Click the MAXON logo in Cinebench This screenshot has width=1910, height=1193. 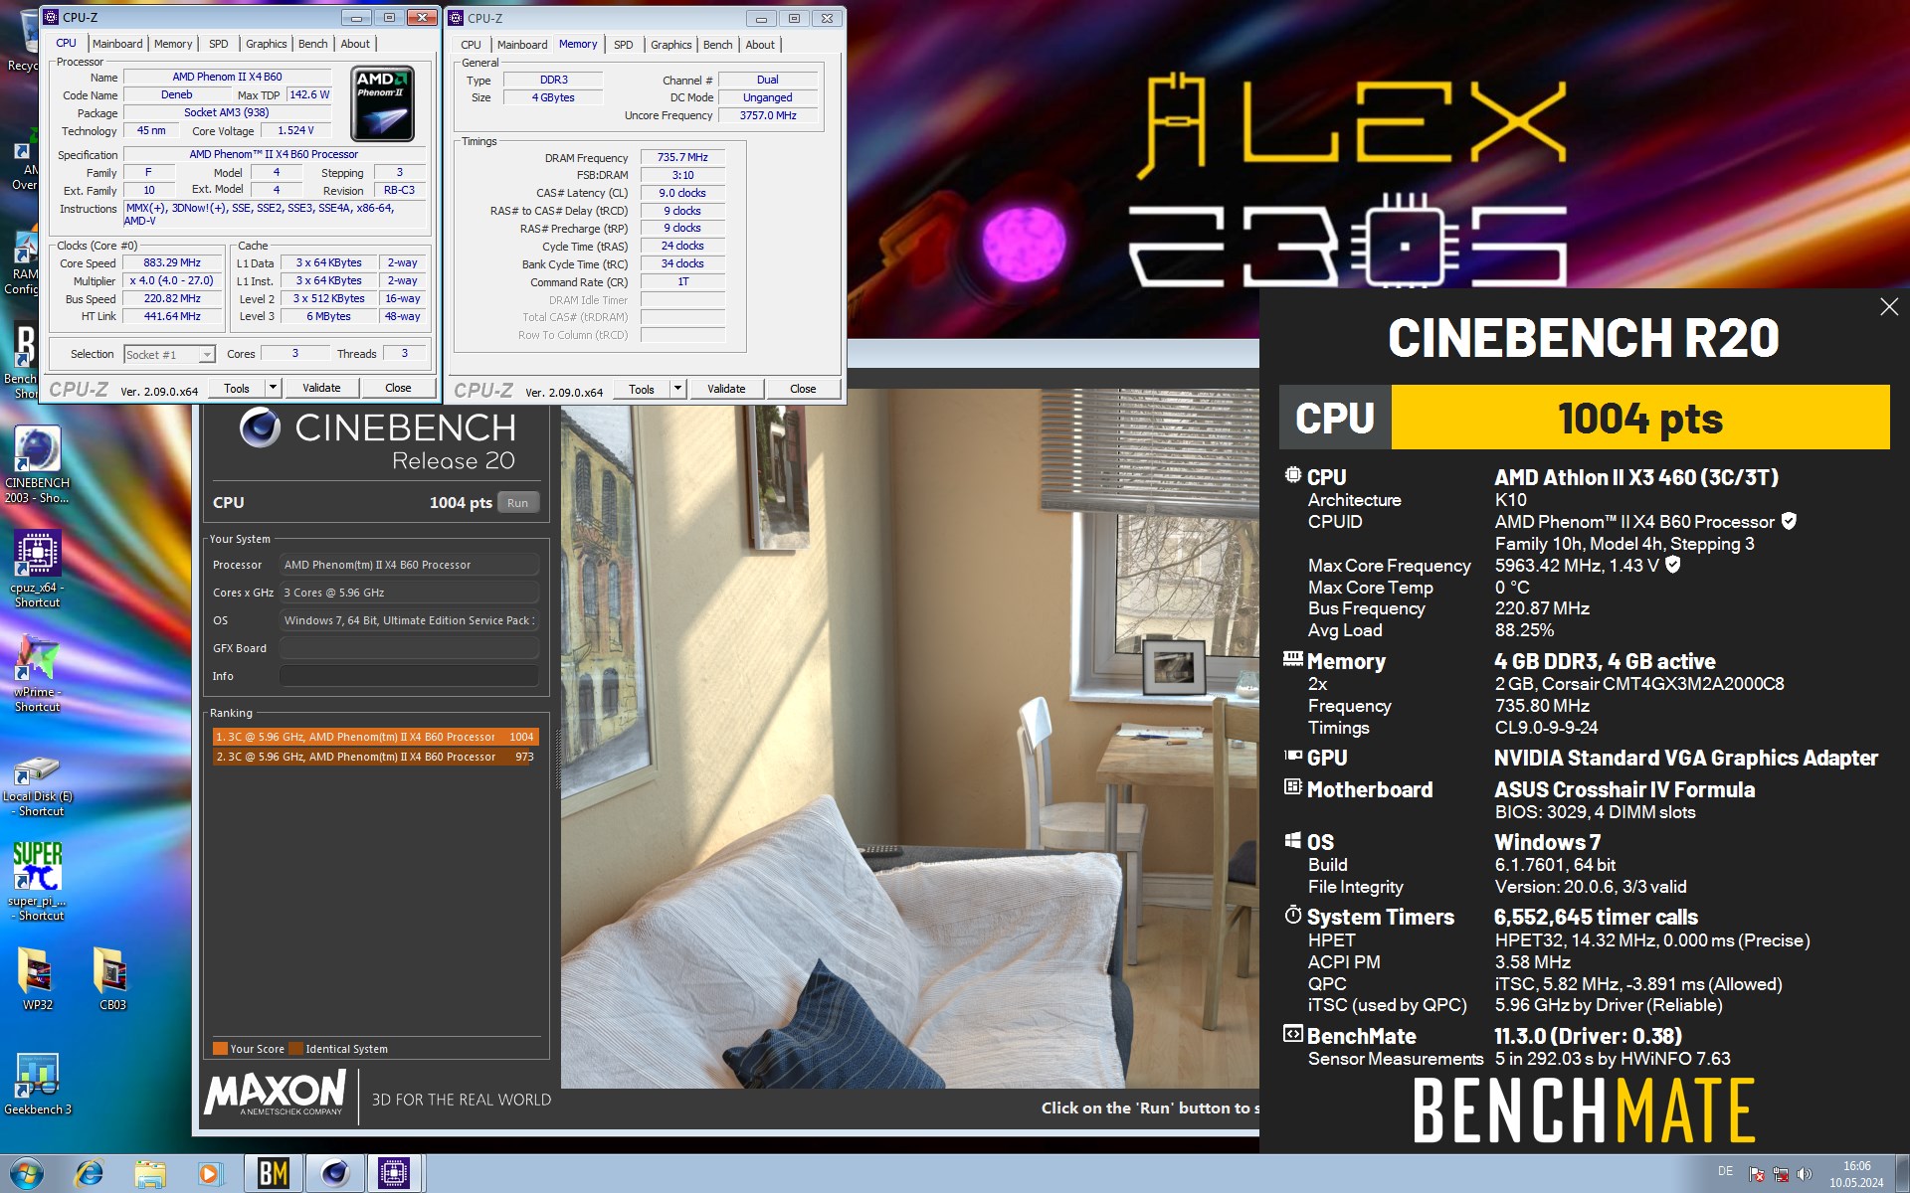276,1092
